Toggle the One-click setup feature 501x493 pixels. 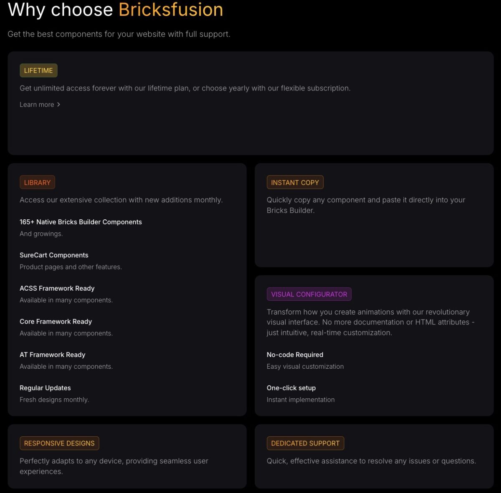pos(291,387)
